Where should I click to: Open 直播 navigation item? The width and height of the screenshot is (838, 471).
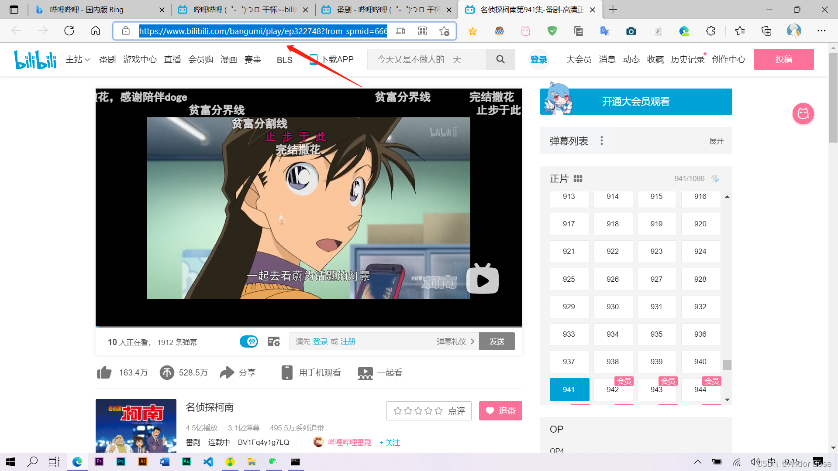172,59
